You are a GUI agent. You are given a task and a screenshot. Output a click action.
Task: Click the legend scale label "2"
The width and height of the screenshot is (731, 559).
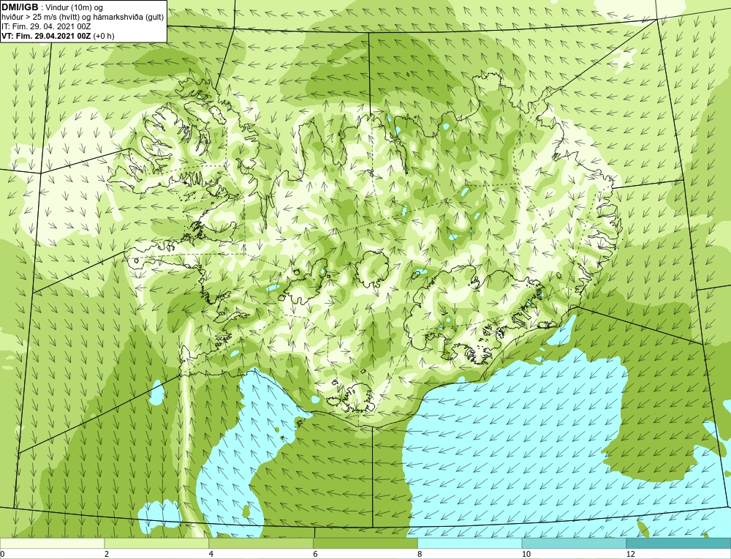point(107,554)
